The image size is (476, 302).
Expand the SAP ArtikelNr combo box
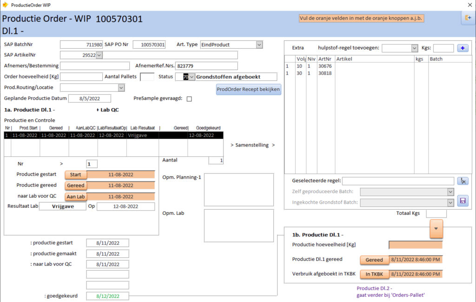99,55
